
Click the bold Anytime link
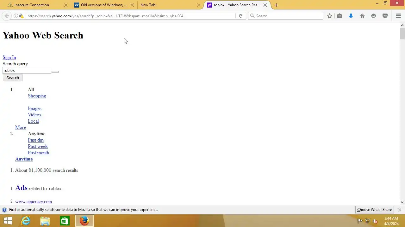[x=24, y=159]
